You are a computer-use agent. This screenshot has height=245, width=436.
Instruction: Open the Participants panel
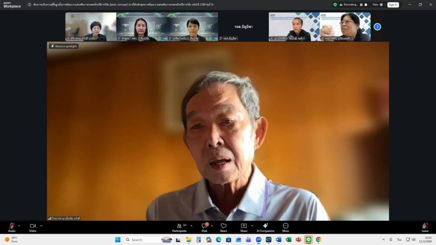[179, 226]
